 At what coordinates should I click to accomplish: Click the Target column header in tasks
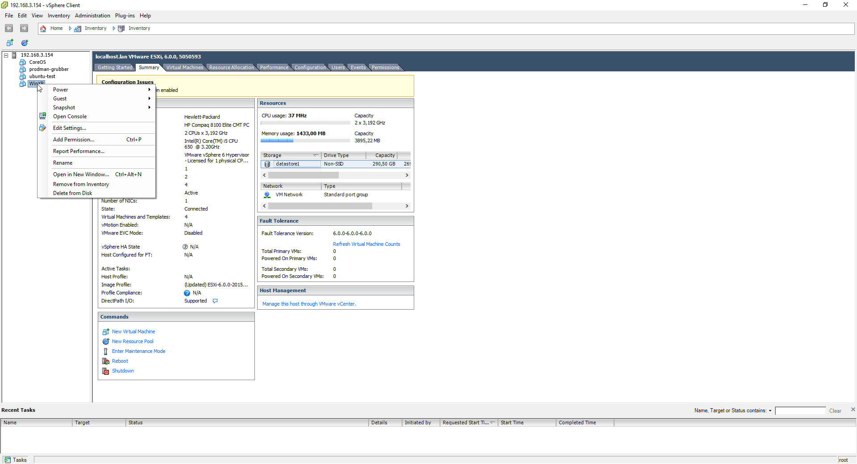coord(99,423)
